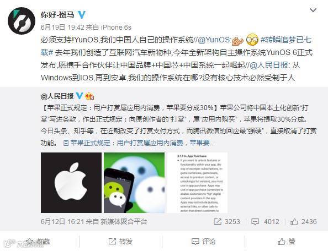Select the 转发 repost tab

click(x=121, y=242)
